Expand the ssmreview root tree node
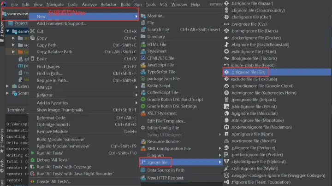Screen dimensions: 332x186 coord(8,31)
